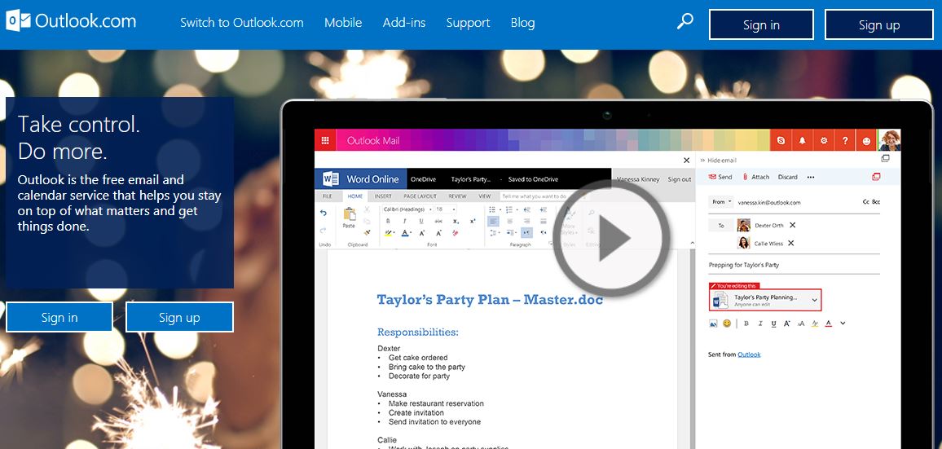Toggle Align Left in the Paragraph group
942x449 pixels.
click(x=493, y=221)
